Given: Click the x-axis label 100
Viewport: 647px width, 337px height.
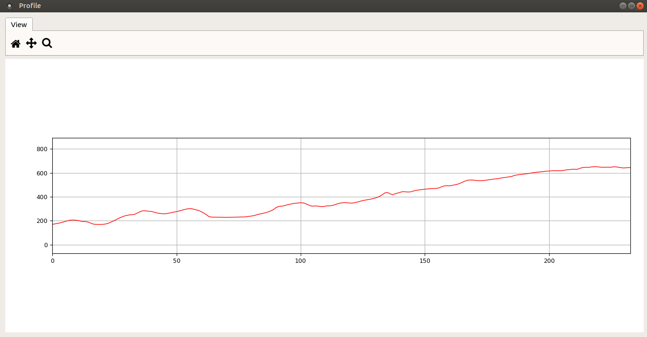Looking at the screenshot, I should click(301, 260).
